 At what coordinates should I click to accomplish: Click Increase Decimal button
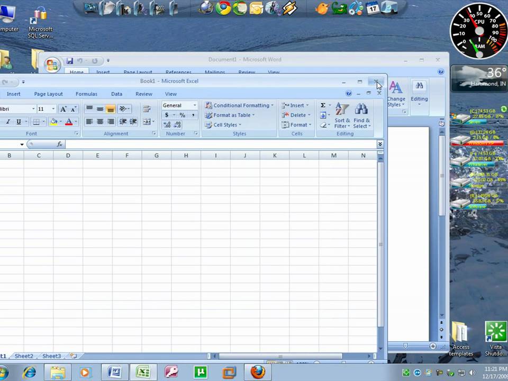tap(167, 125)
